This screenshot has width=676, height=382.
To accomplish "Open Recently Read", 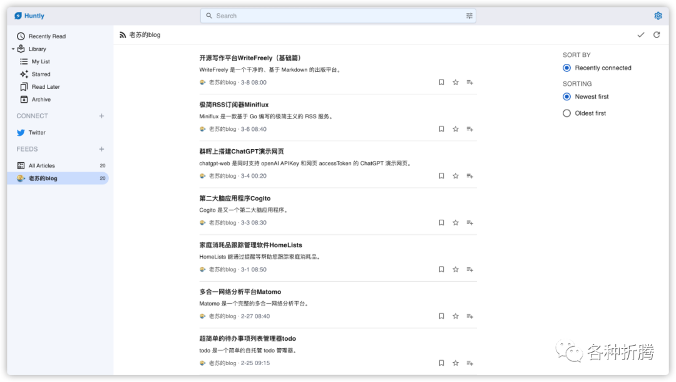I will pyautogui.click(x=47, y=36).
